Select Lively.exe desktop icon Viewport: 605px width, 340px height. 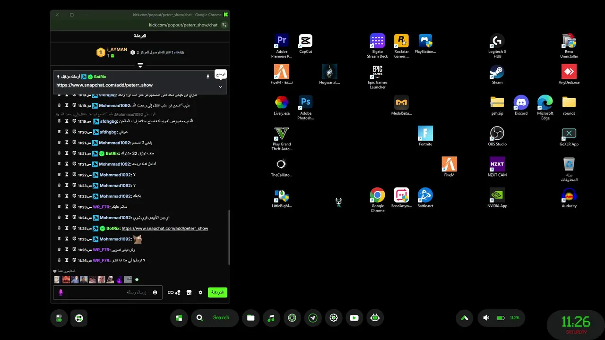pos(282,105)
